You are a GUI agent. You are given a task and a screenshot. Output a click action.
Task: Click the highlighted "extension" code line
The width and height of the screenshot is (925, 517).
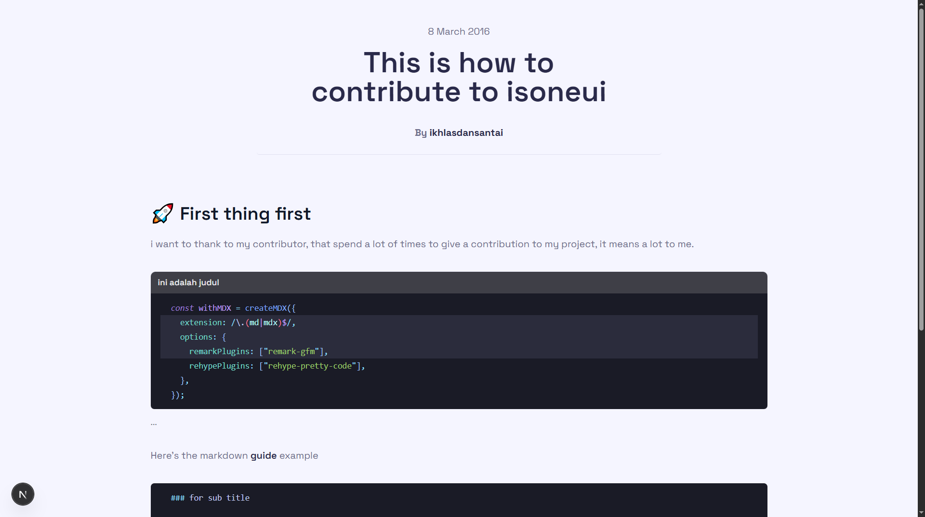point(238,322)
